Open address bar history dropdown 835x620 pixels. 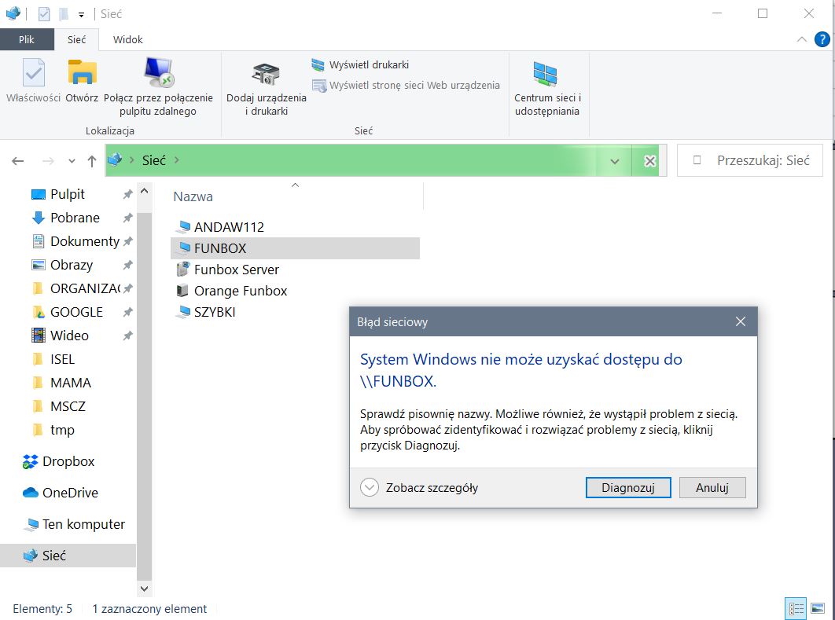click(x=614, y=161)
